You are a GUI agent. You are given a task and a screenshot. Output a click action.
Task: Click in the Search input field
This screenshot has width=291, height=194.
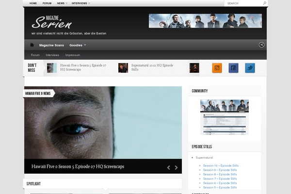point(244,3)
